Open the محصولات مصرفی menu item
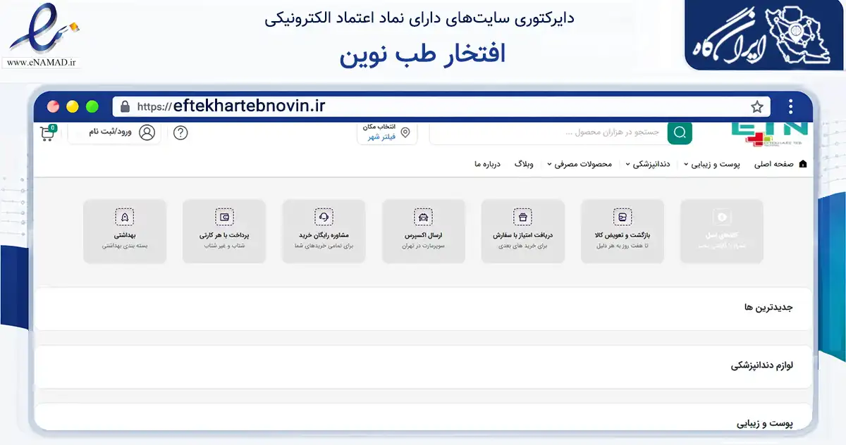This screenshot has height=445, width=846. 583,164
